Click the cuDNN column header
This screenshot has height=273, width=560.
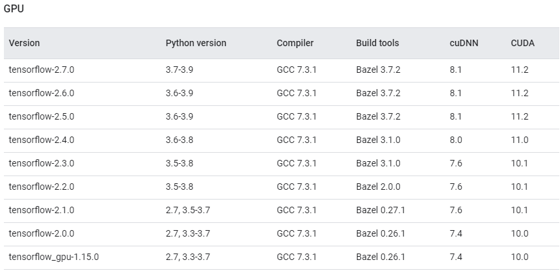[464, 43]
